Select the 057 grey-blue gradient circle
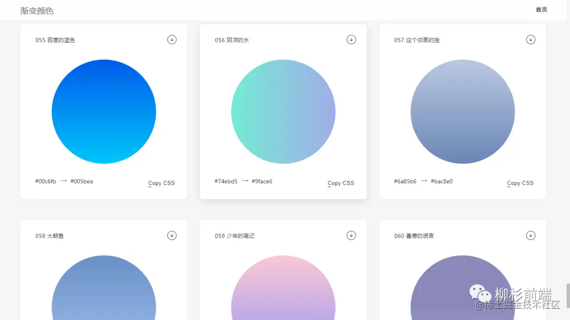570x320 pixels. pos(463,112)
